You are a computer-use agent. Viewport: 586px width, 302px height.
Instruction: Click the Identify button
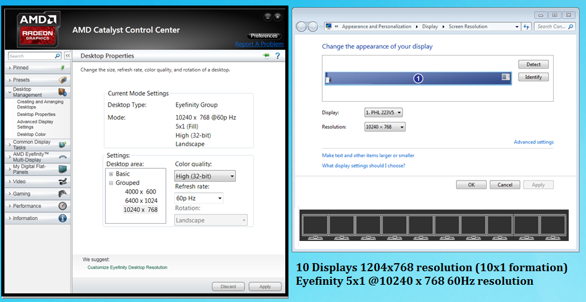[x=534, y=77]
